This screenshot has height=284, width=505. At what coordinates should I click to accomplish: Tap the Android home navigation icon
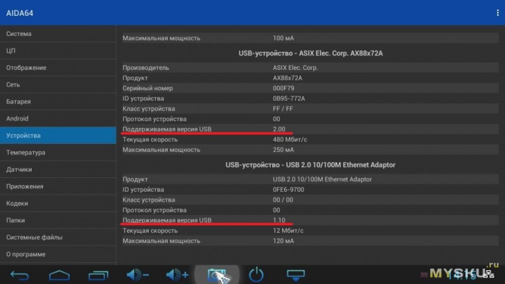pos(59,275)
